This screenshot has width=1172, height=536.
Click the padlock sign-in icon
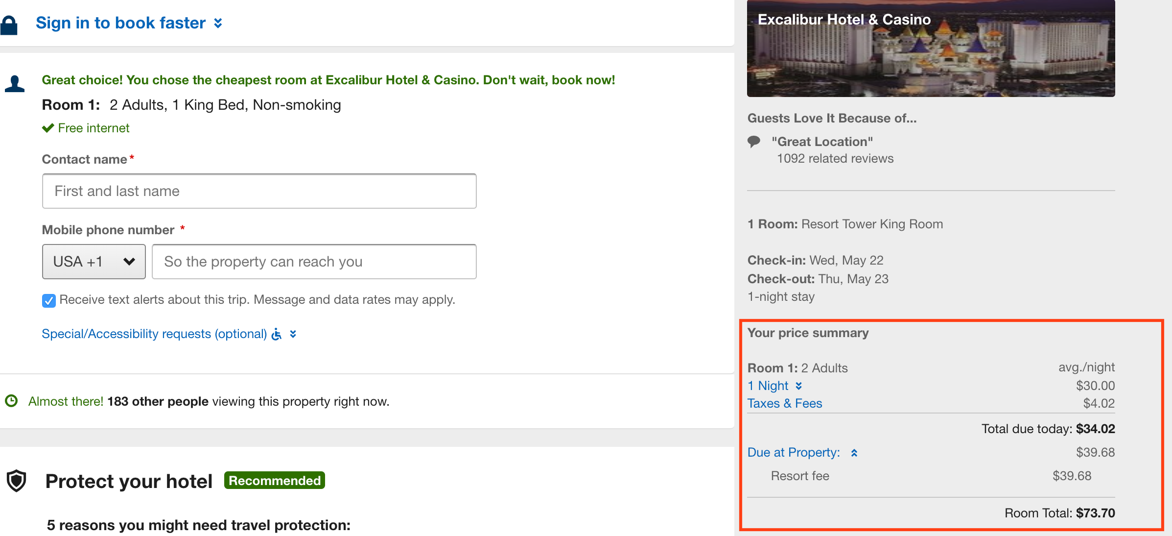click(x=9, y=24)
